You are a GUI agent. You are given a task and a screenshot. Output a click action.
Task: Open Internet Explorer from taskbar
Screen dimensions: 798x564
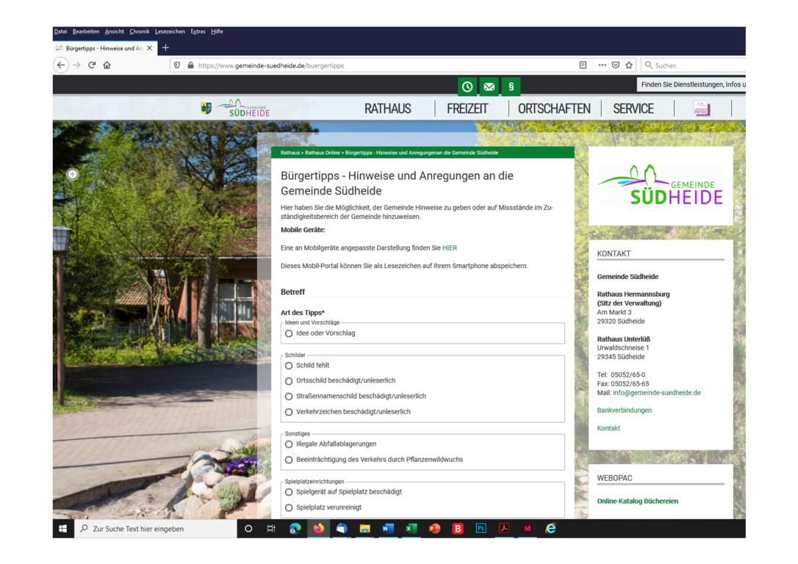pos(550,529)
